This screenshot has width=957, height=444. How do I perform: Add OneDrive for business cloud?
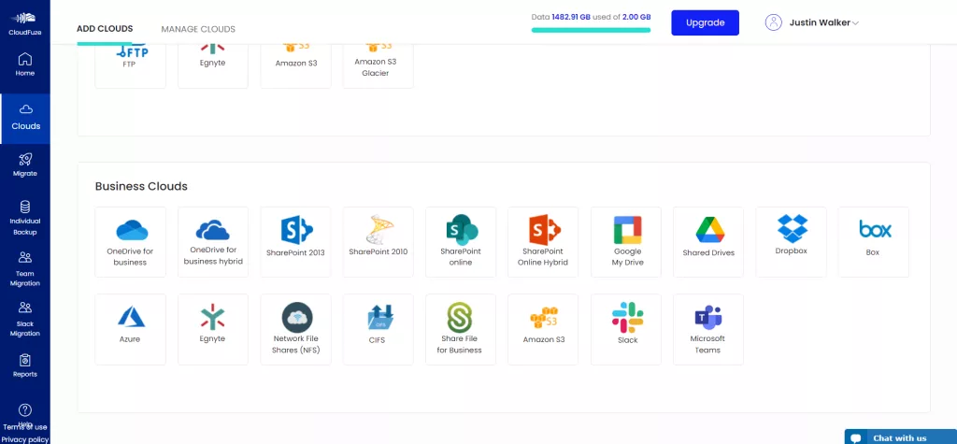click(130, 242)
